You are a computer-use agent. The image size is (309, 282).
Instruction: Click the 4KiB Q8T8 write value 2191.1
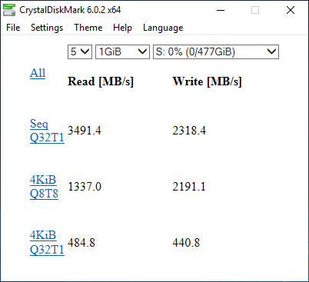189,187
